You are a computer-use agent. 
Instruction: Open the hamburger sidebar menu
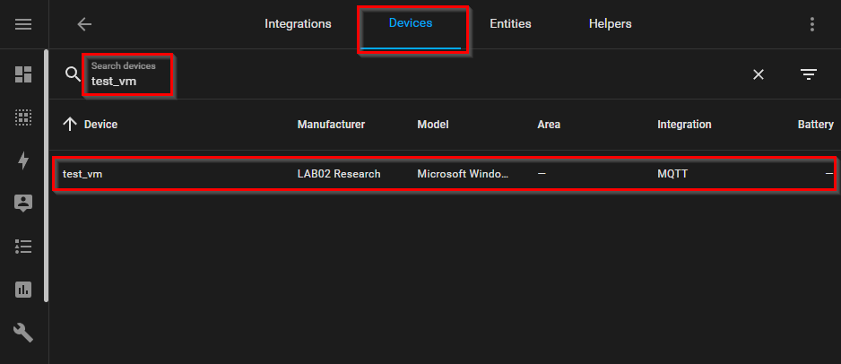(23, 24)
